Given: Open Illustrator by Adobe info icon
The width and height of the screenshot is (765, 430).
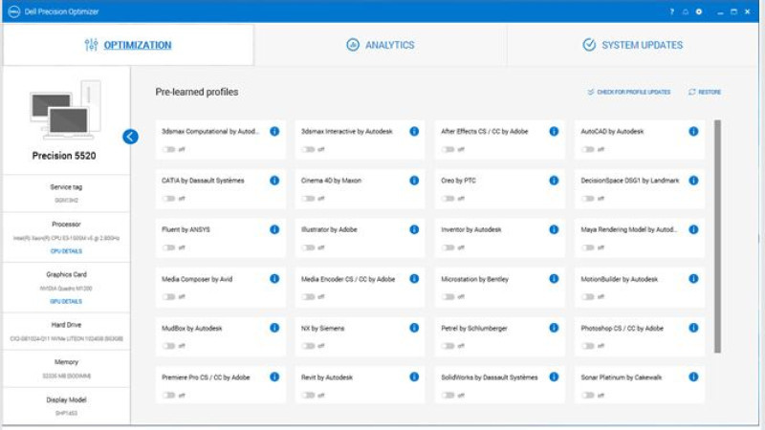Looking at the screenshot, I should (414, 229).
